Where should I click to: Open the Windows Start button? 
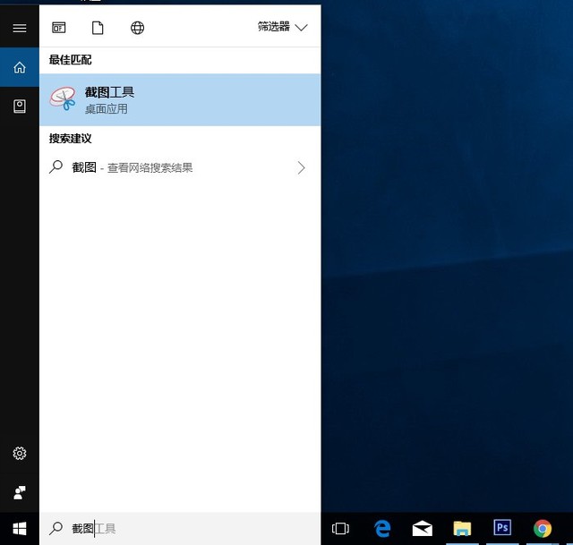pyautogui.click(x=20, y=528)
